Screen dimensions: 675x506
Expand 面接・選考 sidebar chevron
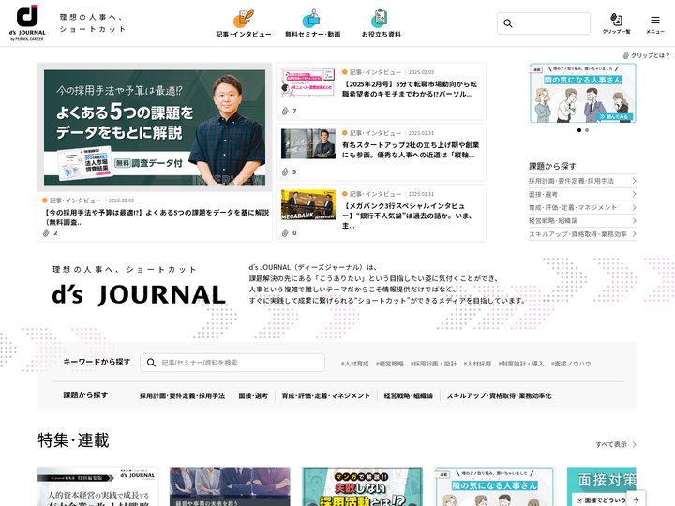click(x=634, y=194)
